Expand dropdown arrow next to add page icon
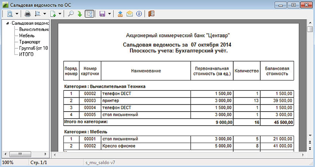The width and height of the screenshot is (315, 167). pos(60,14)
